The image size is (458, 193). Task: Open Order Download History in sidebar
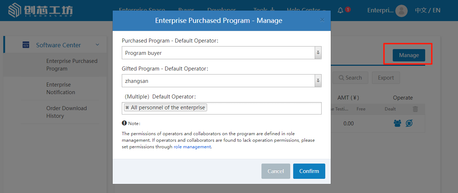(66, 112)
